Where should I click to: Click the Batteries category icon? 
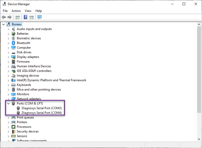(x=13, y=34)
